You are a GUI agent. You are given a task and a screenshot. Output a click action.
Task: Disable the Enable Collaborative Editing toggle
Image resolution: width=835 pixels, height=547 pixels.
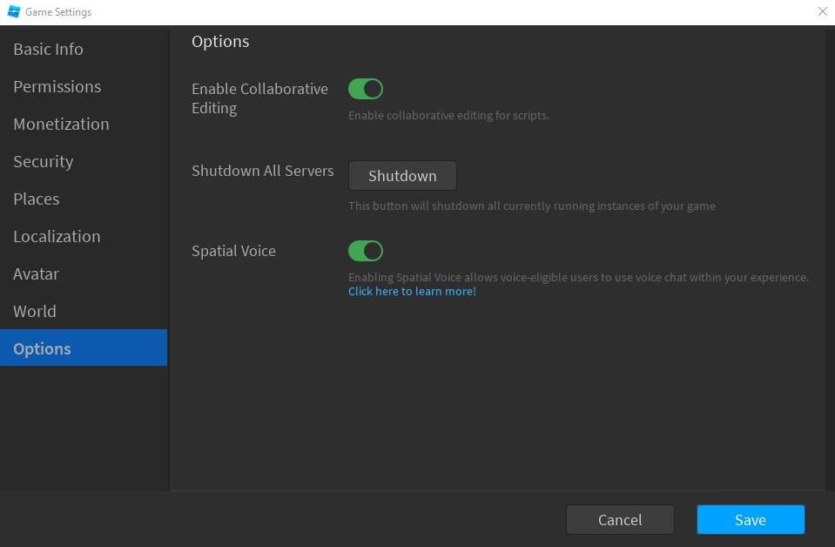pyautogui.click(x=366, y=89)
